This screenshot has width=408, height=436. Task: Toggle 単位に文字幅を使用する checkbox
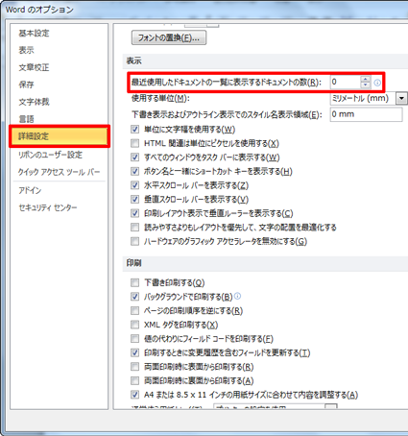tap(134, 130)
